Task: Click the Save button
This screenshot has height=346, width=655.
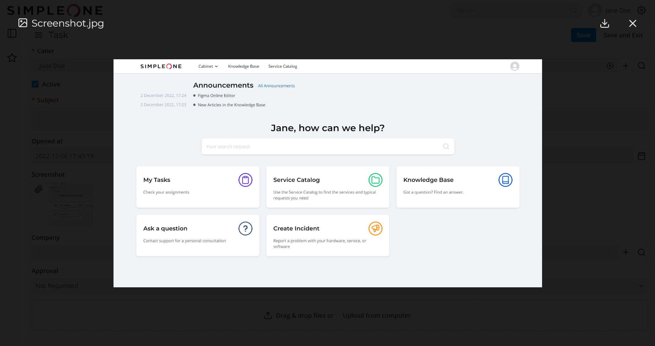Action: (x=583, y=35)
